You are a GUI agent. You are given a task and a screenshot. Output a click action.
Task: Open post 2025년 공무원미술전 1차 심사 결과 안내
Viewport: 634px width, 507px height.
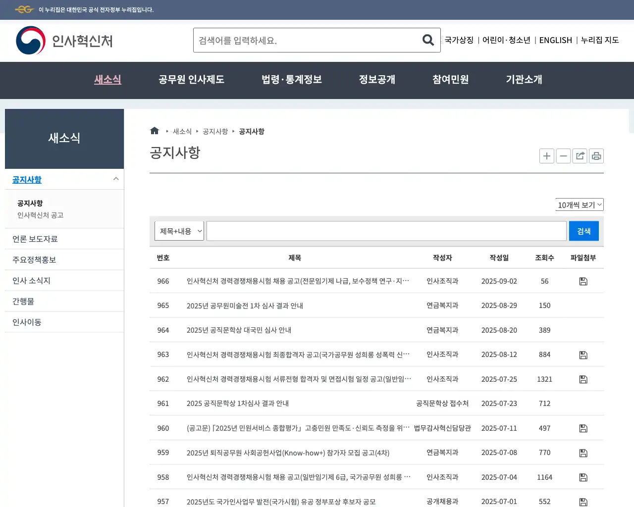245,305
